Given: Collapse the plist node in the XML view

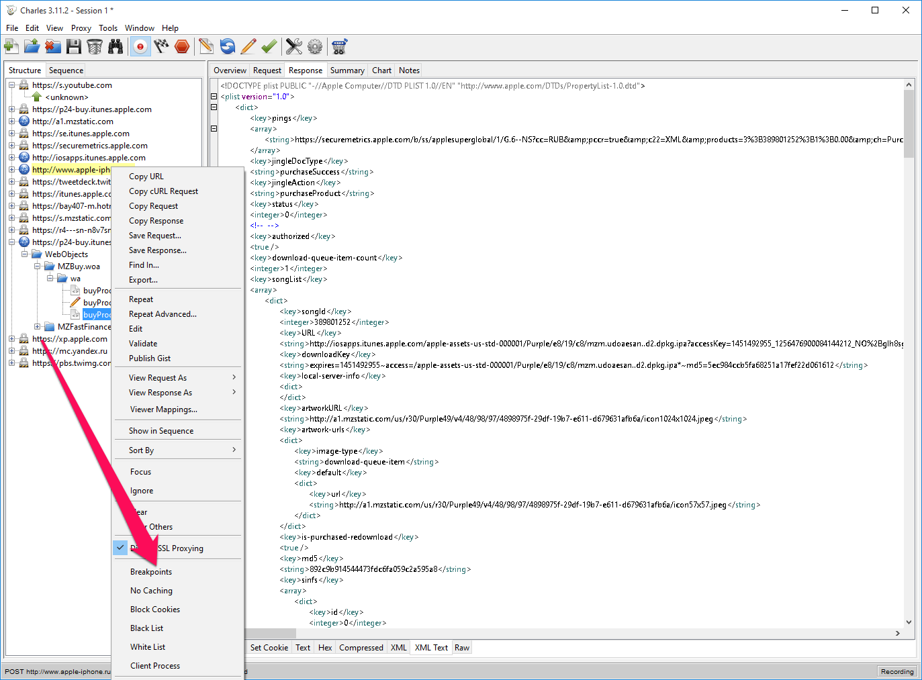Looking at the screenshot, I should tap(214, 97).
